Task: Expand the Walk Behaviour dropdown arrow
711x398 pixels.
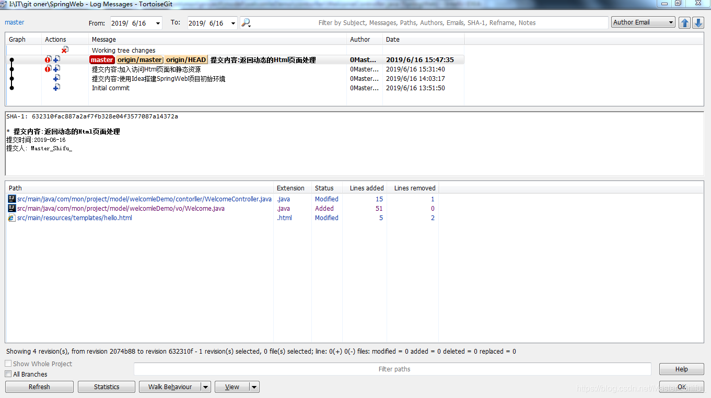Action: pyautogui.click(x=206, y=387)
